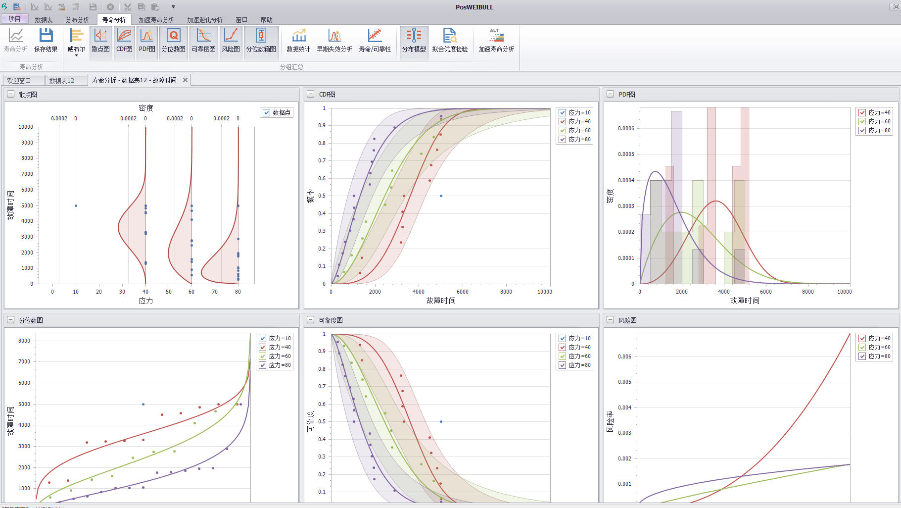901x508 pixels.
Task: Toggle the 分位数图 chart icon
Action: [174, 35]
